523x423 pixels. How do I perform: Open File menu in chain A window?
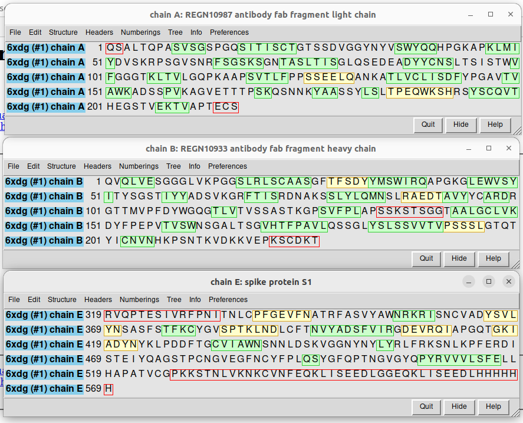coord(15,32)
